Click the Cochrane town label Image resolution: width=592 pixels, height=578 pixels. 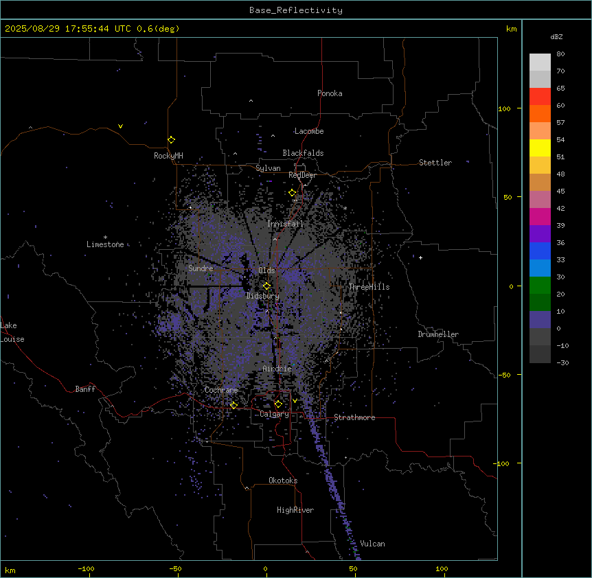(x=221, y=390)
